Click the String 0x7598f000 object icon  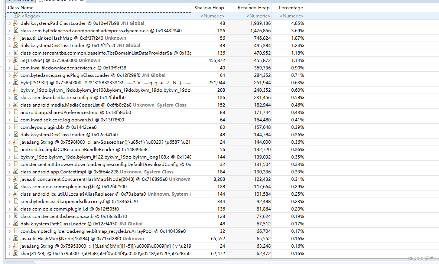coord(16,142)
